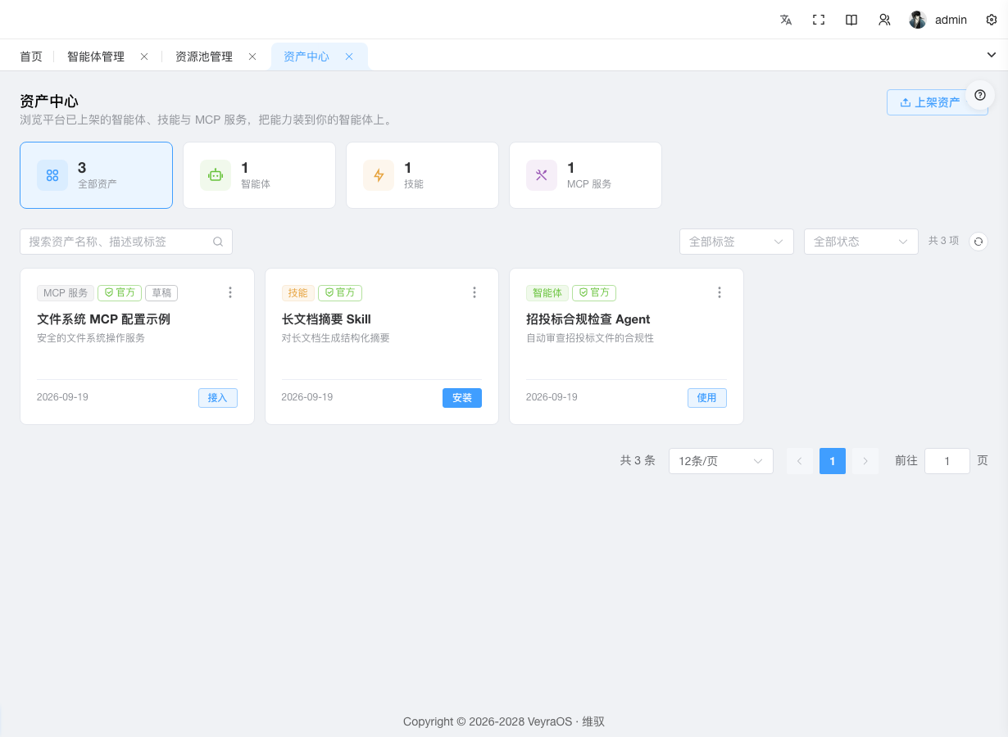Open the 12条/页 page size dropdown
1008x737 pixels.
tap(721, 461)
